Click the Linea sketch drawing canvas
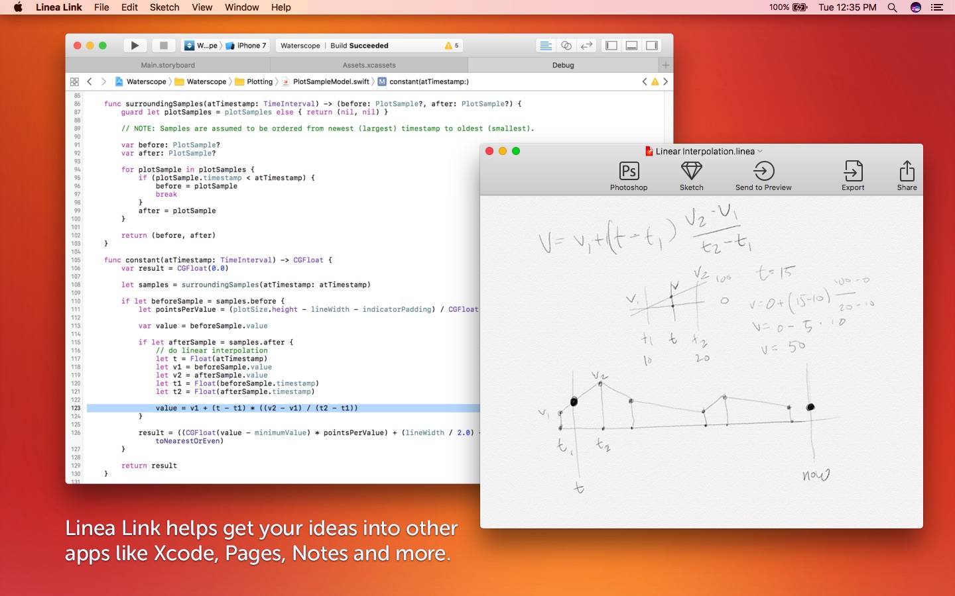 point(701,362)
